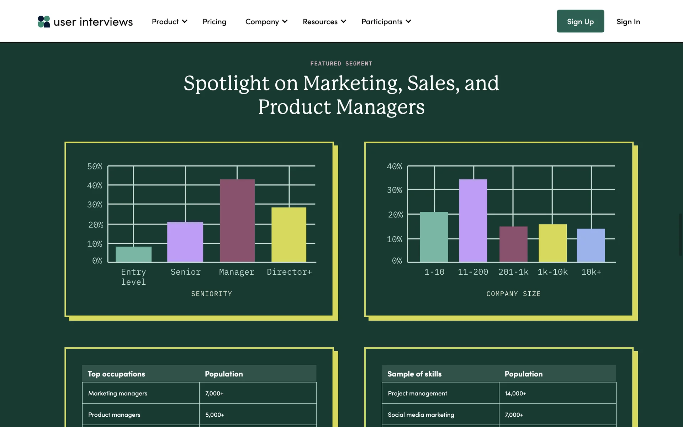Click the purple Manager bar in Seniority chart

point(237,221)
